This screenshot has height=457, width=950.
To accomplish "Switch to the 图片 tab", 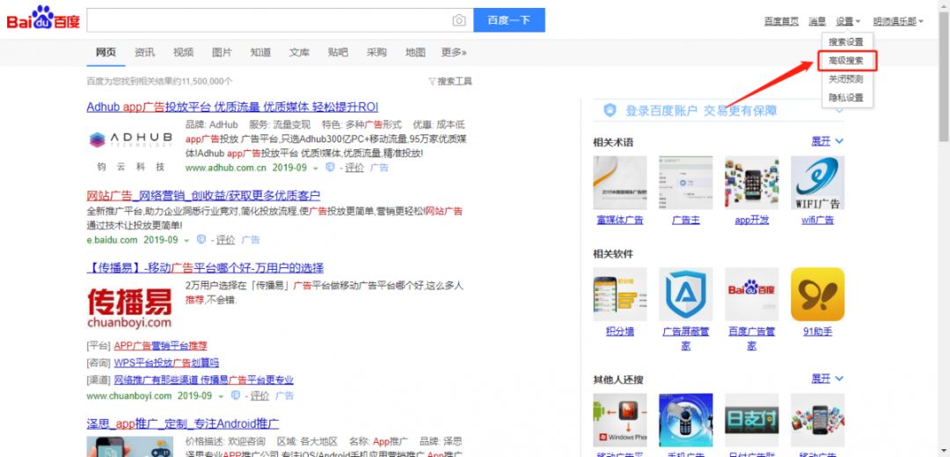I will click(222, 53).
